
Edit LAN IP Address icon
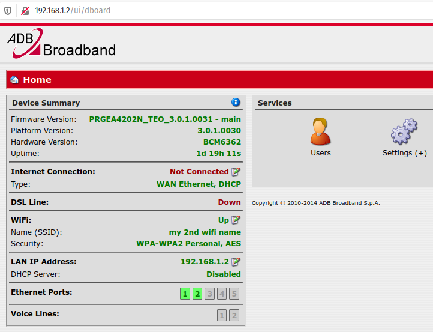236,262
